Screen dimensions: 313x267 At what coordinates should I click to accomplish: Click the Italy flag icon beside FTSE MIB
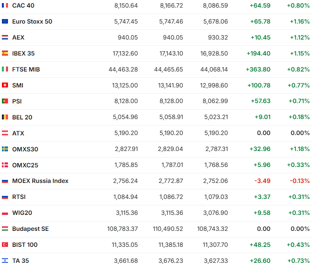pos(5,70)
